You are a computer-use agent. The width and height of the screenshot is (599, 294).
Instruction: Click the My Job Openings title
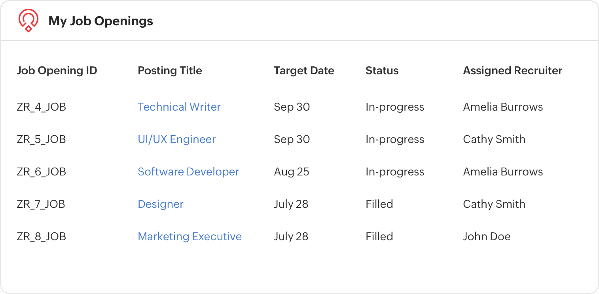coord(100,21)
